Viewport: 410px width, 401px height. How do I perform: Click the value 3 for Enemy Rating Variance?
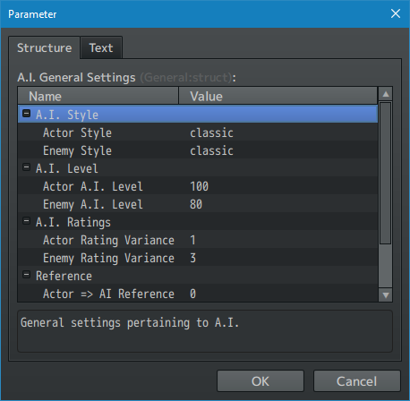[192, 259]
